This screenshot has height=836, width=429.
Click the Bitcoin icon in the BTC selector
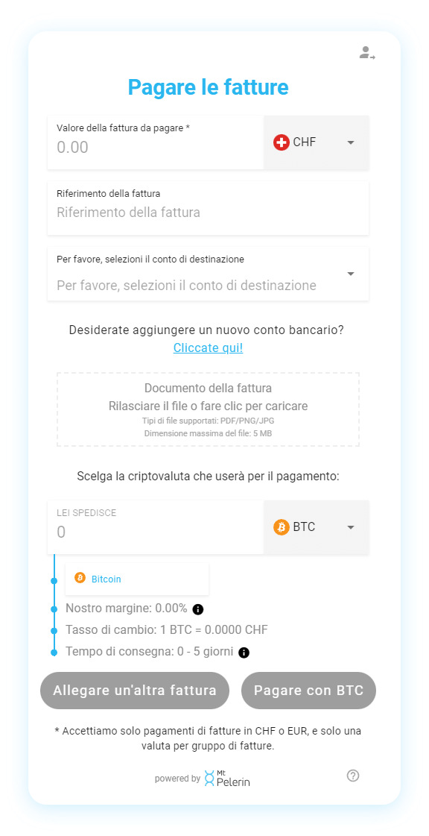pos(282,527)
